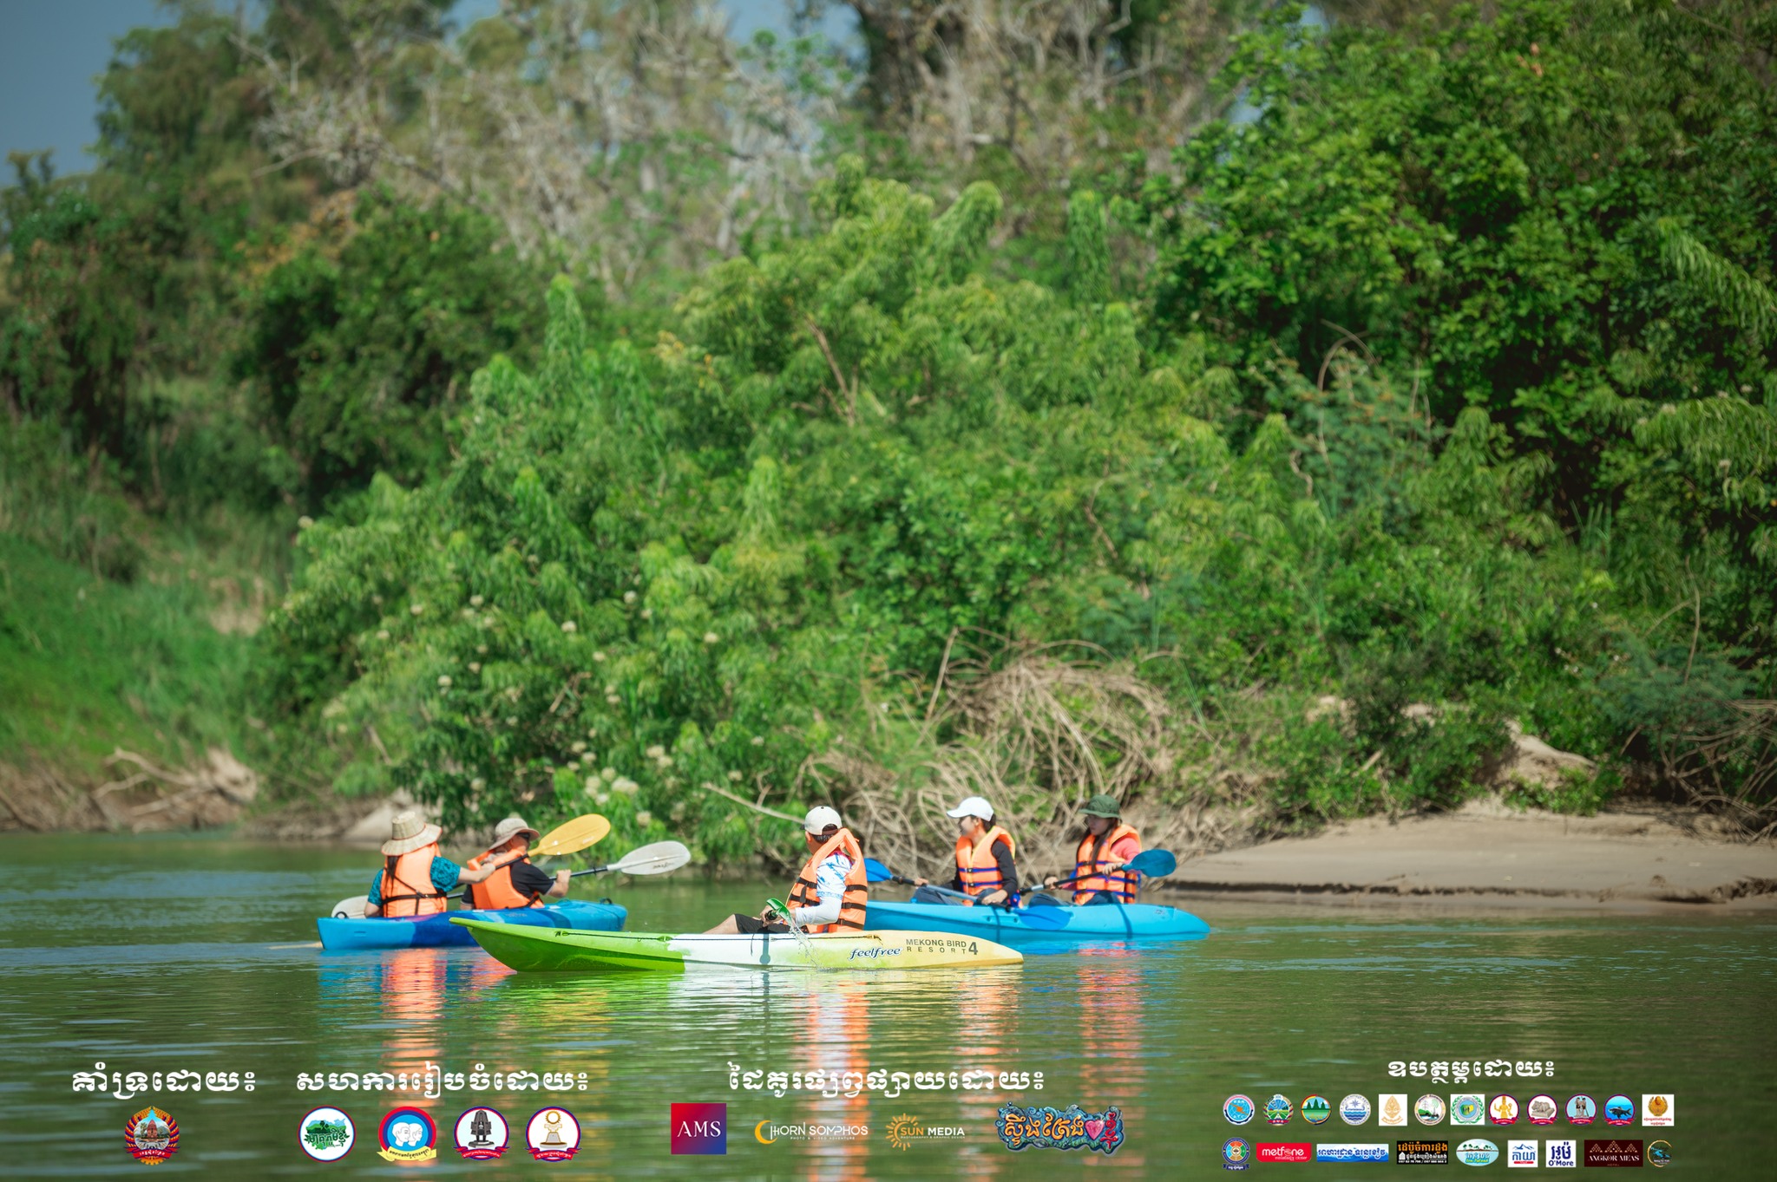Click the feelfree text on the kayak
Image resolution: width=1777 pixels, height=1182 pixels.
coord(875,952)
